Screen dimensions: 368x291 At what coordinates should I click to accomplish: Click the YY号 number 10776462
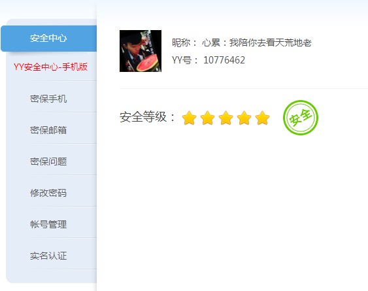tap(224, 60)
